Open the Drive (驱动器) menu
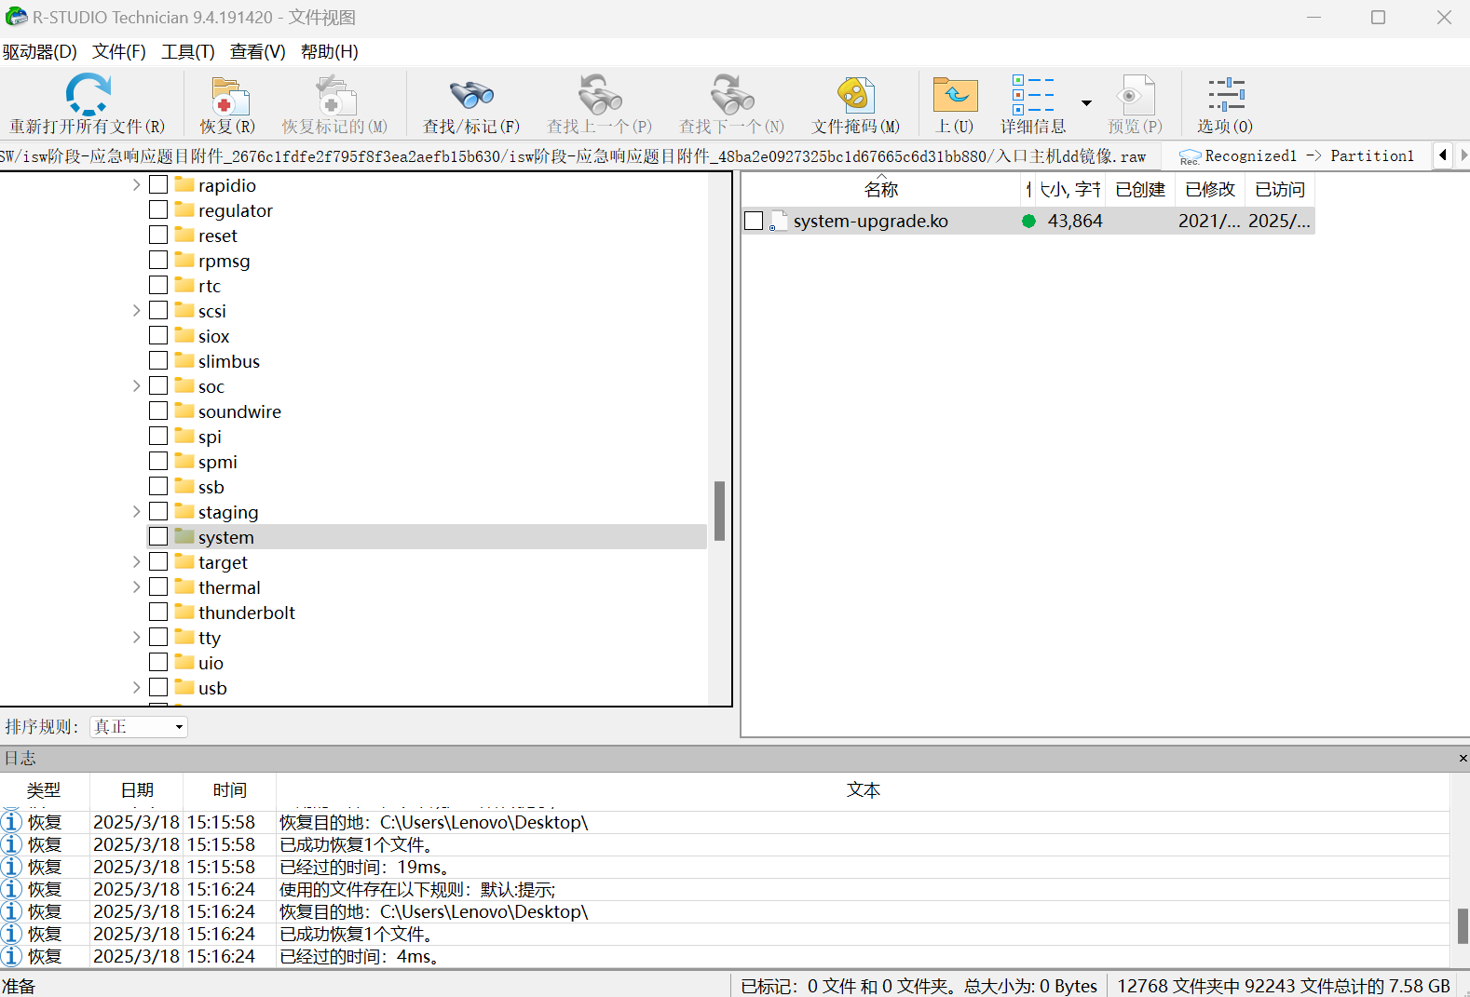 tap(40, 52)
